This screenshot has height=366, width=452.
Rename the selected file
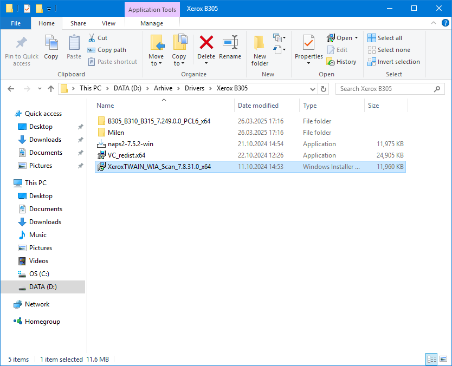[x=230, y=47]
